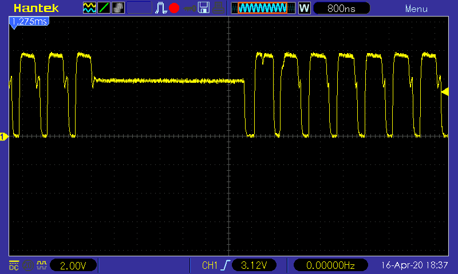Click the 3.12V trigger level readout
Viewport: 458px width, 274px height.
click(254, 265)
